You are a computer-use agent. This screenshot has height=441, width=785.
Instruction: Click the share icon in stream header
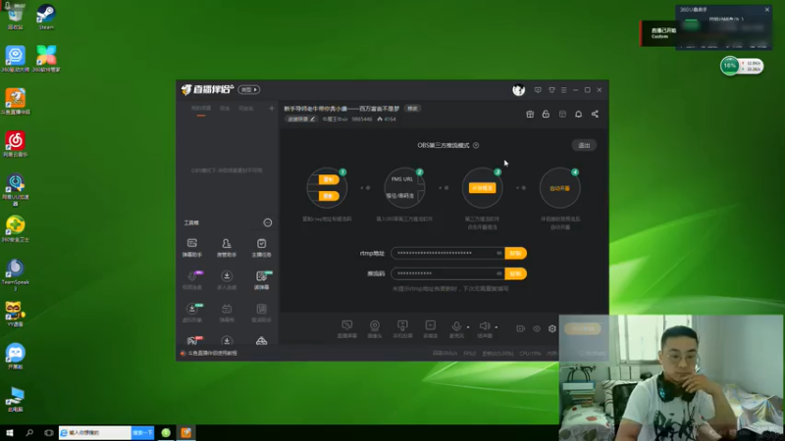[595, 114]
